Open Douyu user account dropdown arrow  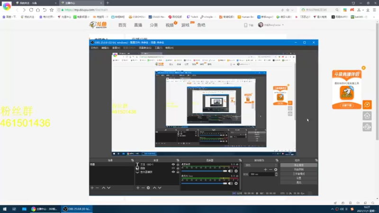[283, 25]
